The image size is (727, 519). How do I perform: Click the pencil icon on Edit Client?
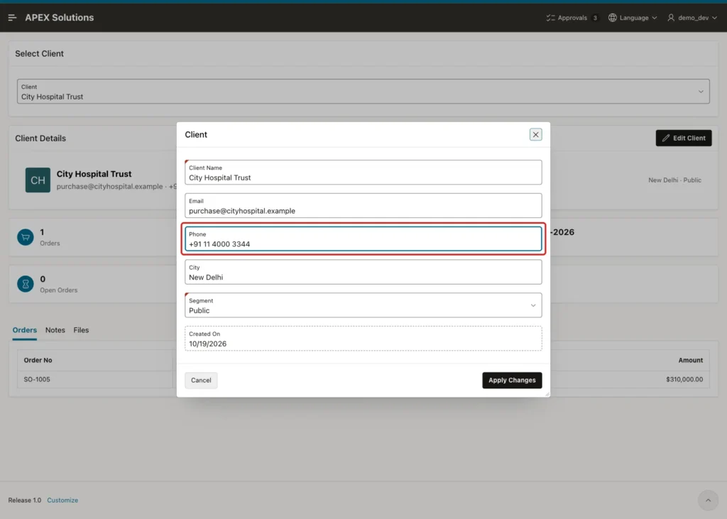pos(666,138)
